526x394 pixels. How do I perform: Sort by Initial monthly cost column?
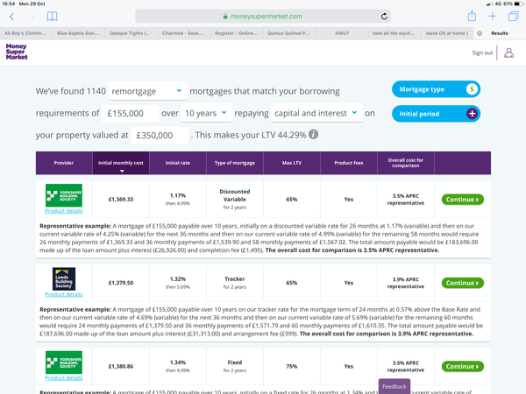121,163
